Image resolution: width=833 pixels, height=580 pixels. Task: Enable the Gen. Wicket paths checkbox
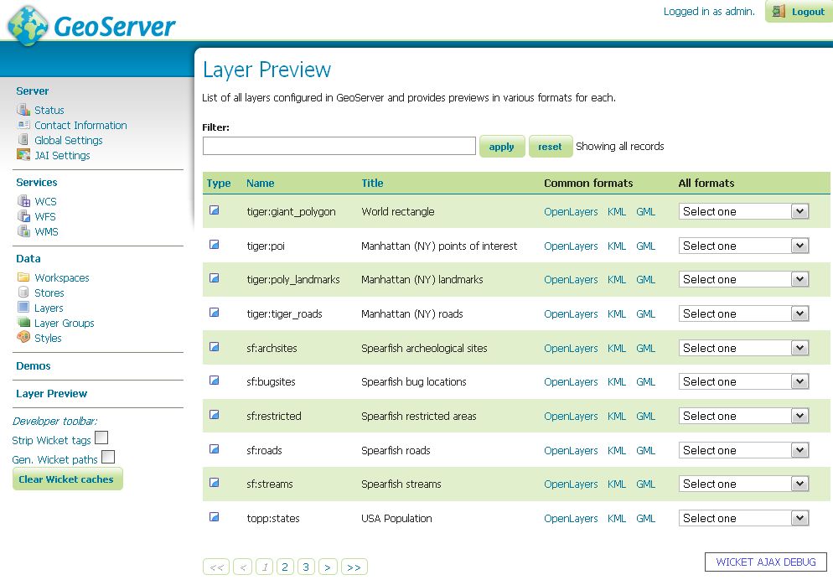pyautogui.click(x=108, y=457)
